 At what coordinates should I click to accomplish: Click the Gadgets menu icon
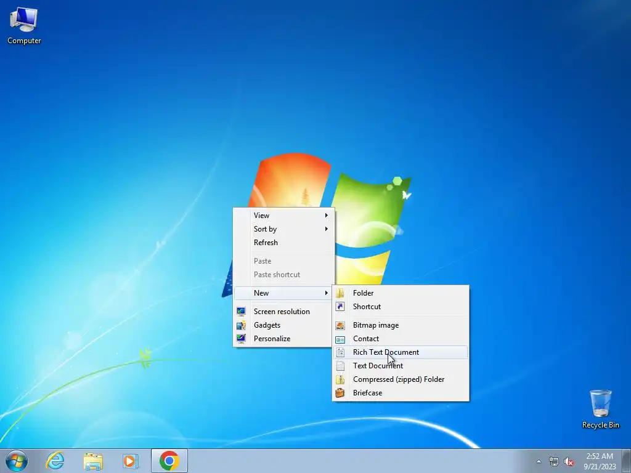coord(241,325)
